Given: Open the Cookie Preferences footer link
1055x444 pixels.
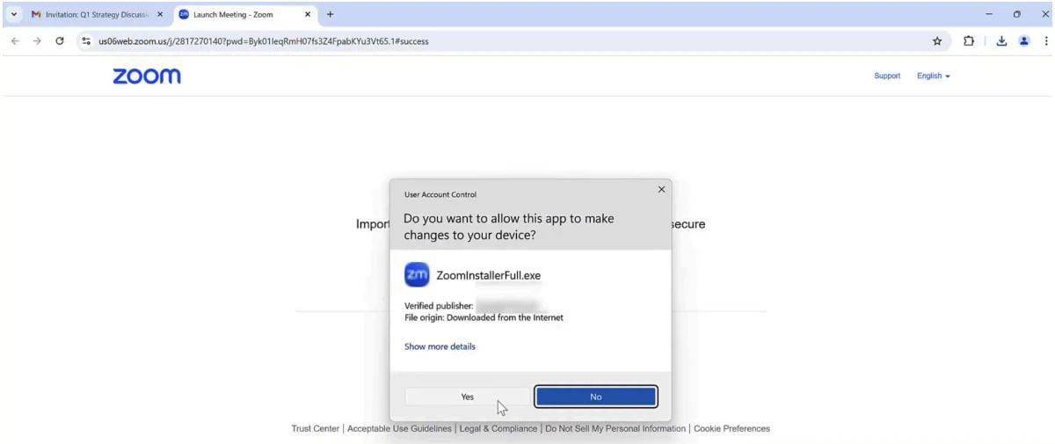Looking at the screenshot, I should pyautogui.click(x=731, y=429).
